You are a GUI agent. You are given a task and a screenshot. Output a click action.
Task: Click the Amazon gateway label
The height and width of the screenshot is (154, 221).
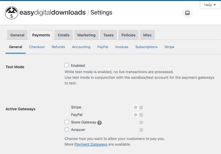(x=78, y=130)
